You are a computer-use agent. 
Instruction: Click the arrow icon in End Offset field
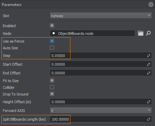[x=149, y=73]
